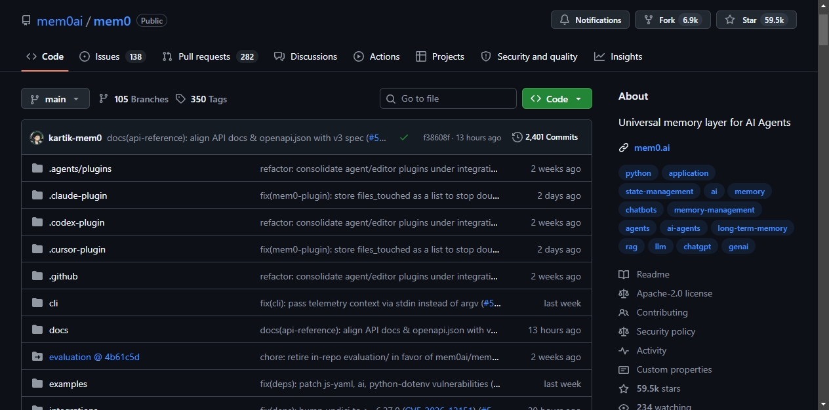The height and width of the screenshot is (410, 829).
Task: Select the long-term-memory topic tag
Action: click(x=752, y=228)
